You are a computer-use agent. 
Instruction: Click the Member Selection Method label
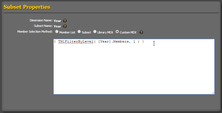[35, 32]
